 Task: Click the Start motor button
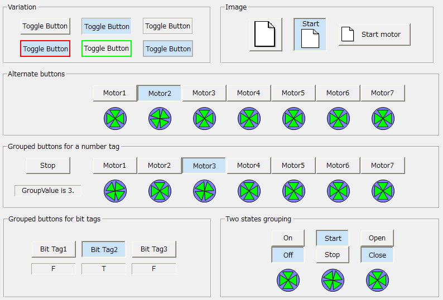coord(374,35)
